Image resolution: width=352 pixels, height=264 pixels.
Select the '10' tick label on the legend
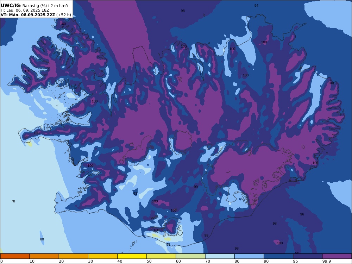coord(32,261)
